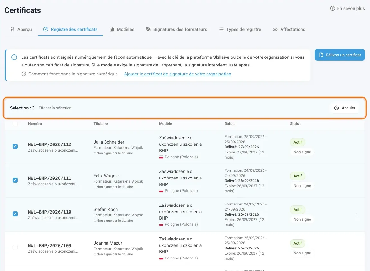The height and width of the screenshot is (271, 370).
Task: Click the Actif badge in Julia Schneider's row
Action: click(x=298, y=142)
